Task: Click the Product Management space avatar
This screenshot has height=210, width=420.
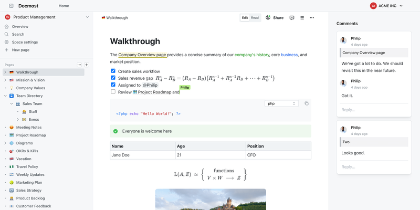Action: [7, 17]
